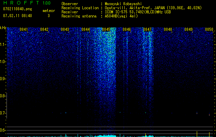
Task: Click the 0845 time marker
Action: (x=106, y=29)
